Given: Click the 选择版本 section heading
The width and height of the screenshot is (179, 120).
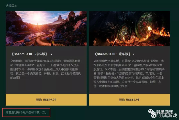Looking at the screenshot, I should [12, 6].
